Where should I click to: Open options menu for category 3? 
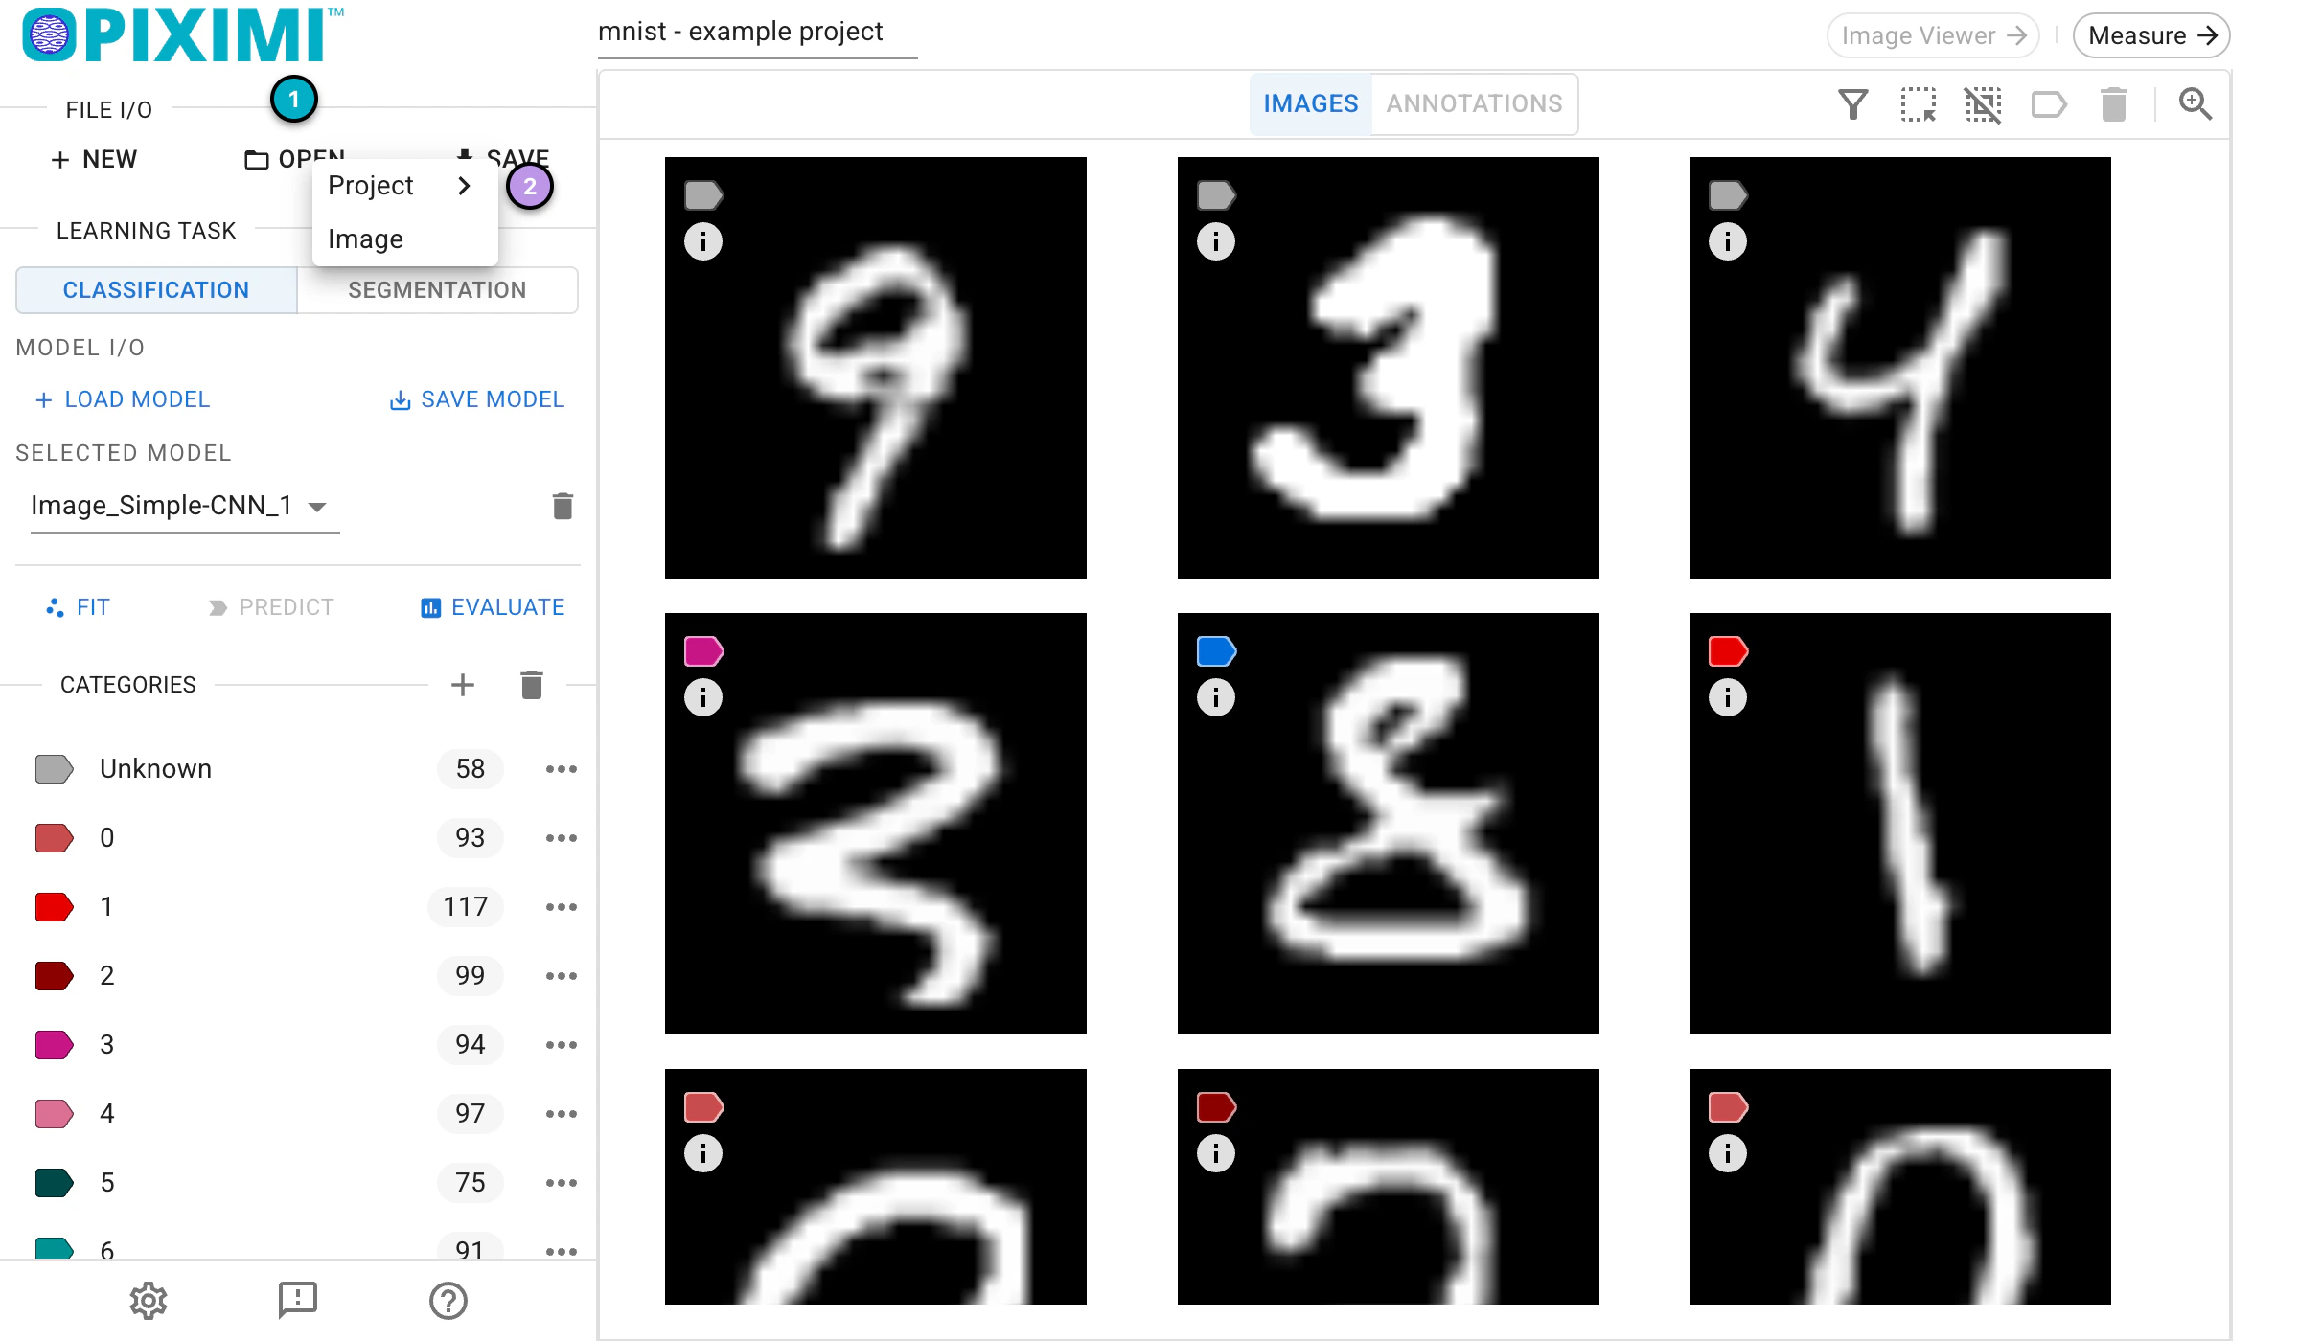561,1044
